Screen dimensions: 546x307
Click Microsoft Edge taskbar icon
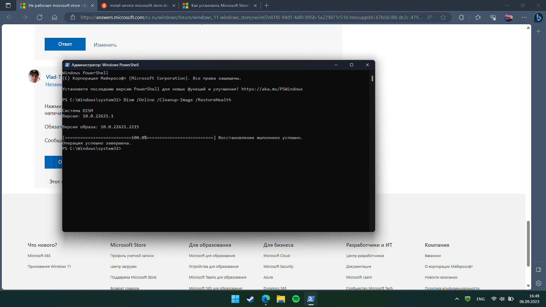click(x=266, y=299)
